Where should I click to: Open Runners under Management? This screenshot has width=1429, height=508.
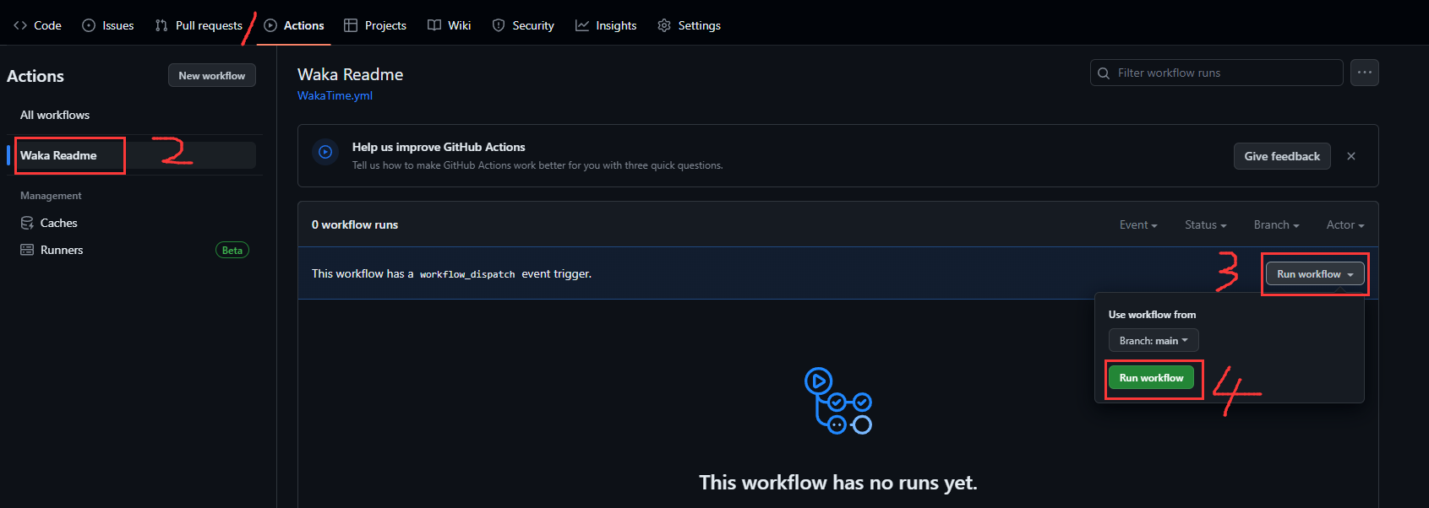coord(62,250)
